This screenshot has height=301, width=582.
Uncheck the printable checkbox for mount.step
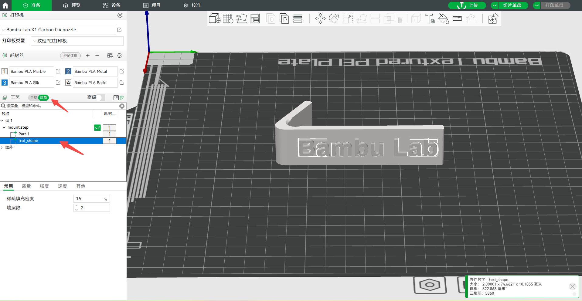pyautogui.click(x=97, y=128)
